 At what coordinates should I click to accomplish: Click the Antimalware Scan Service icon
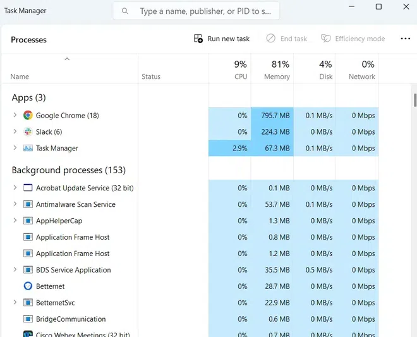click(x=28, y=204)
